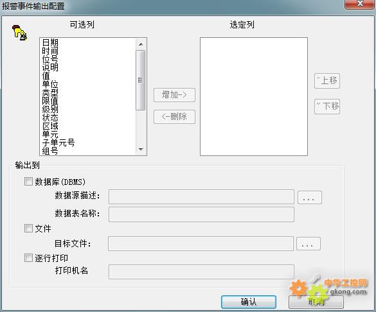
Task: Close the 报警事件输出配置 dialog
Action: coord(360,4)
